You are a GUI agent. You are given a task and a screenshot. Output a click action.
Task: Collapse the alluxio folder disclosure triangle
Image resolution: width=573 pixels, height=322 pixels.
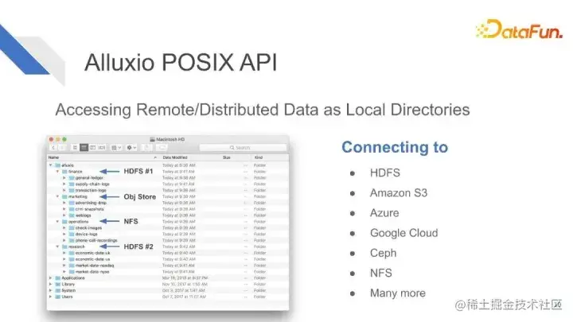point(51,165)
